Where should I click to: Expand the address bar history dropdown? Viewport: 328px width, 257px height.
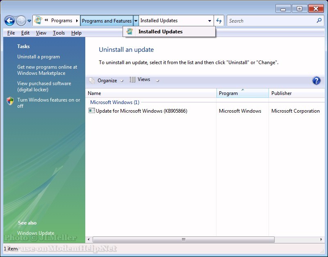(210, 21)
